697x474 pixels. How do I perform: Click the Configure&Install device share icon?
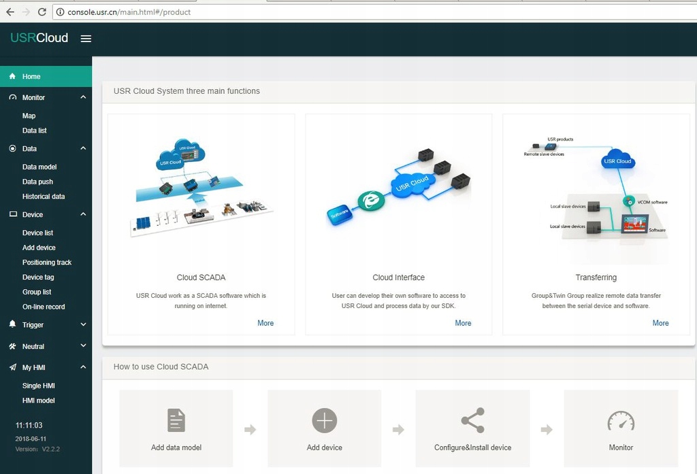(473, 420)
